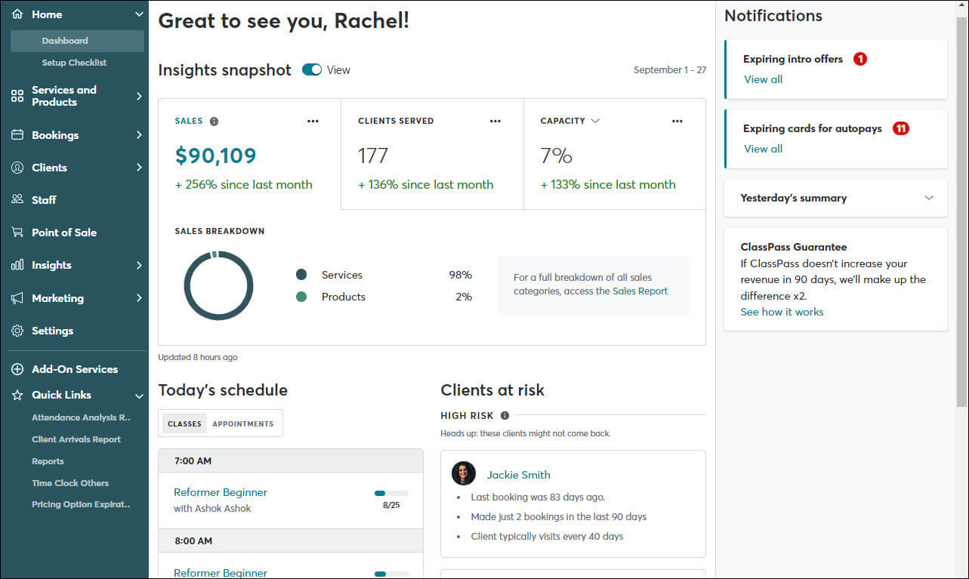The width and height of the screenshot is (969, 579).
Task: Click See how it works link
Action: pos(782,312)
